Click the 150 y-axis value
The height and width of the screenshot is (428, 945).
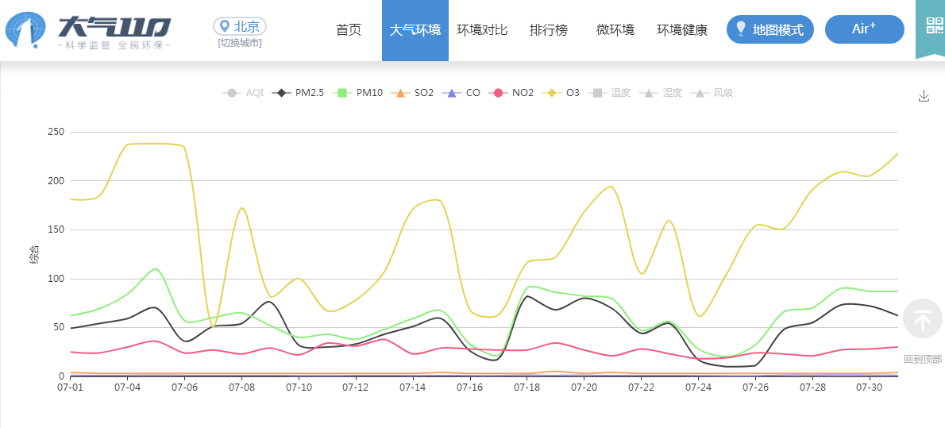(x=57, y=229)
